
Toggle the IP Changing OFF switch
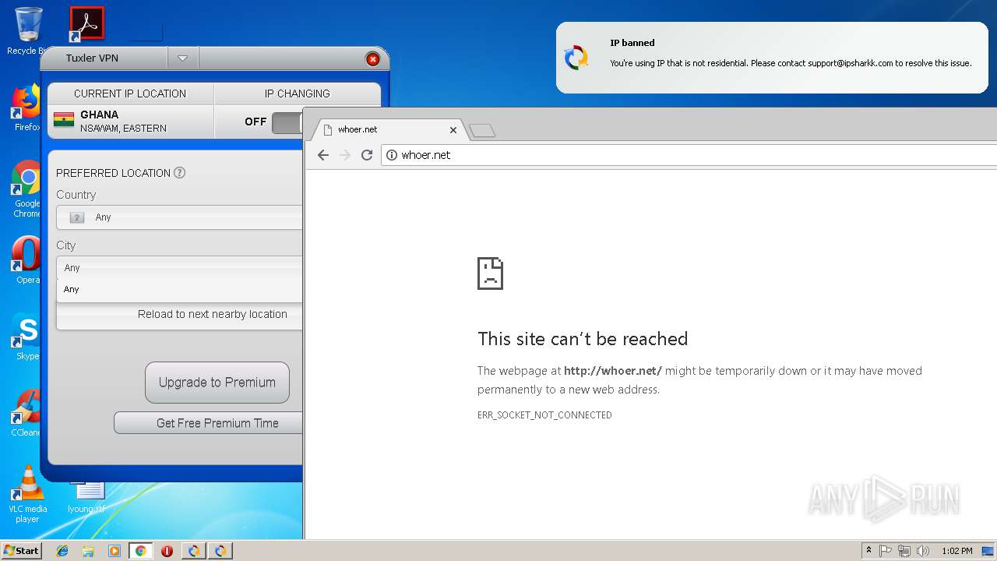pos(287,122)
